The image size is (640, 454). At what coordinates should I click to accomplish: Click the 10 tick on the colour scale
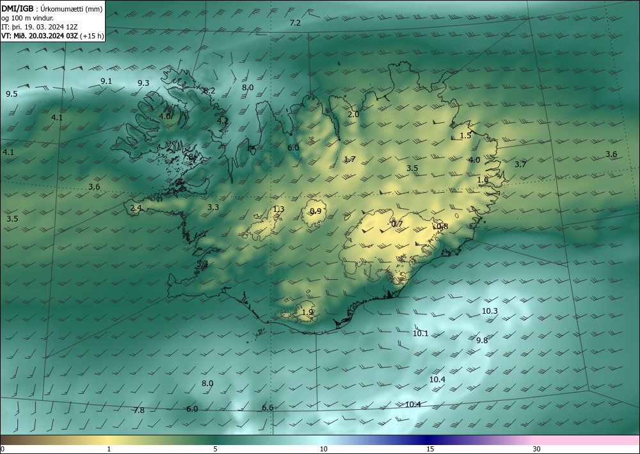pos(324,449)
